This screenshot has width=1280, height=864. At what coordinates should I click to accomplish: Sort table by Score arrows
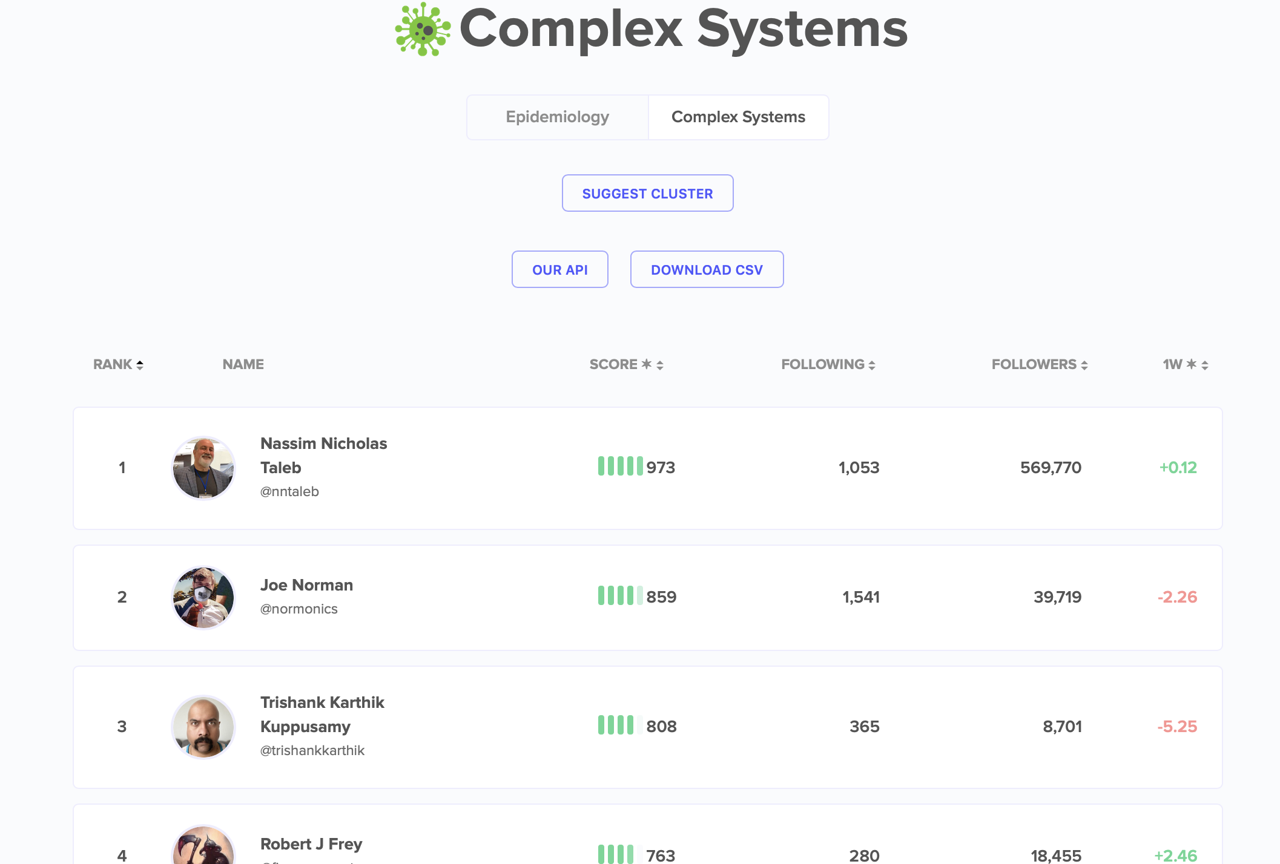click(660, 365)
